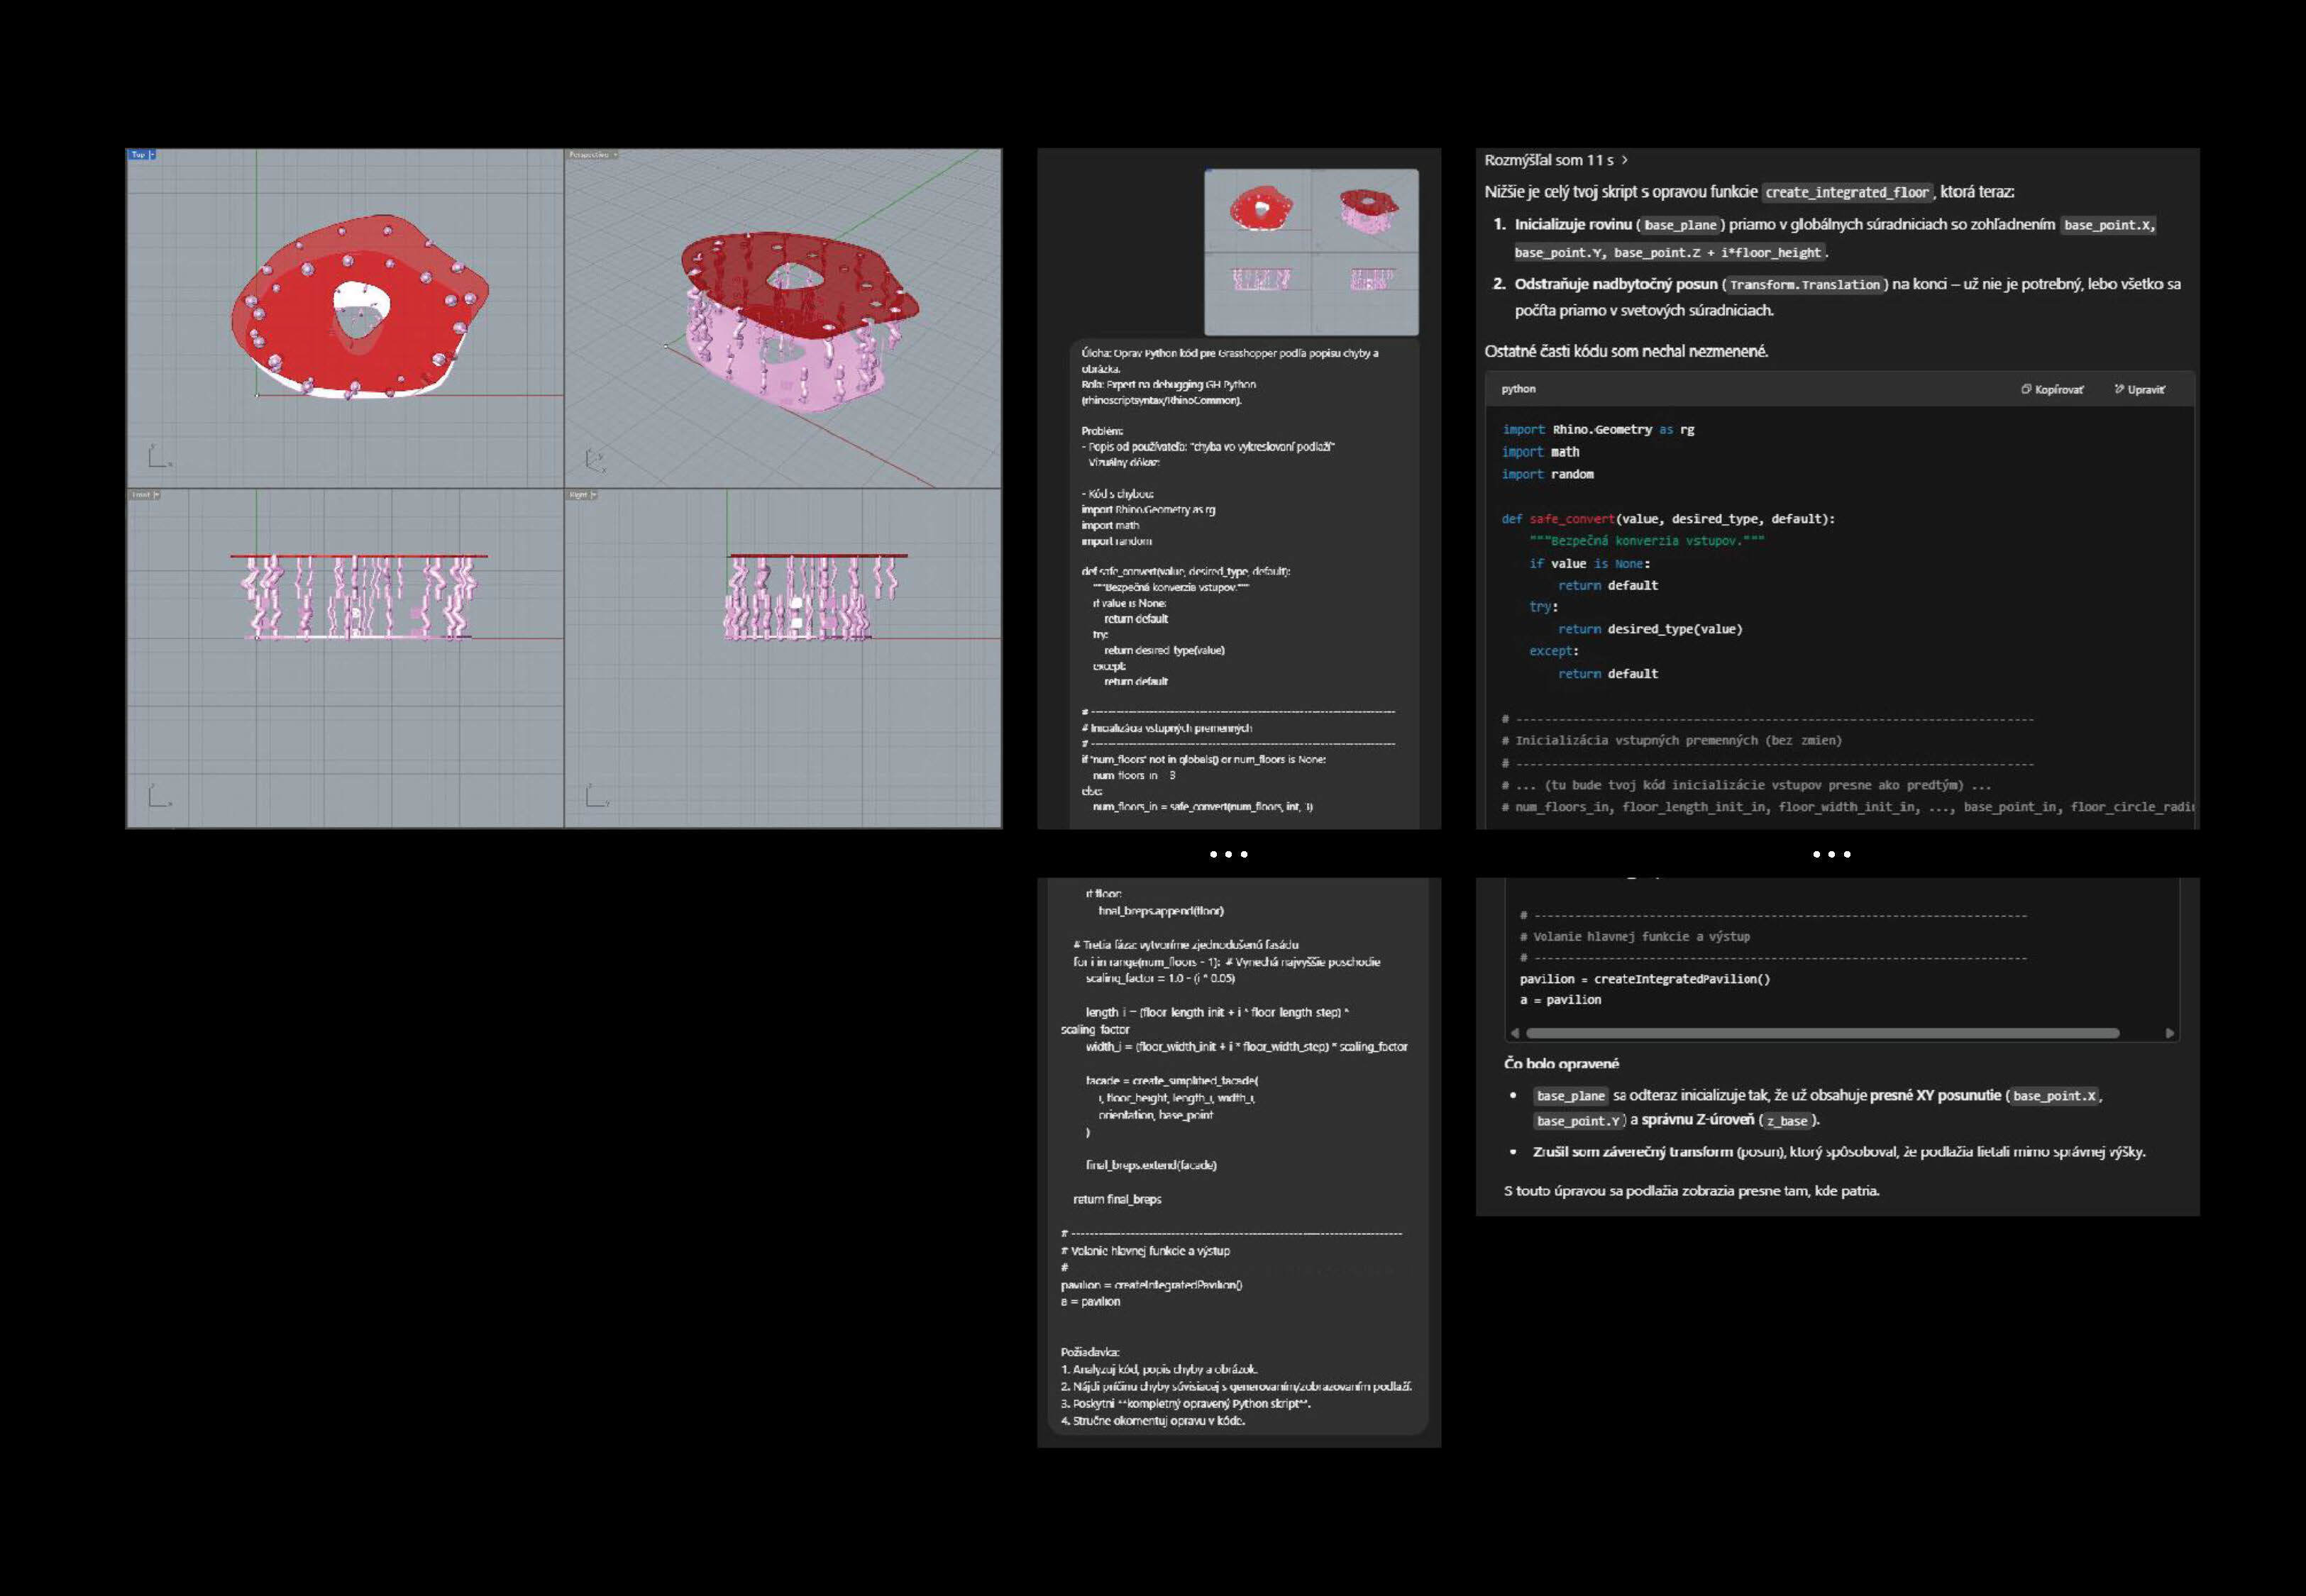
Task: Click the XYZ axis gizmo in Perspective viewport
Action: pos(594,460)
